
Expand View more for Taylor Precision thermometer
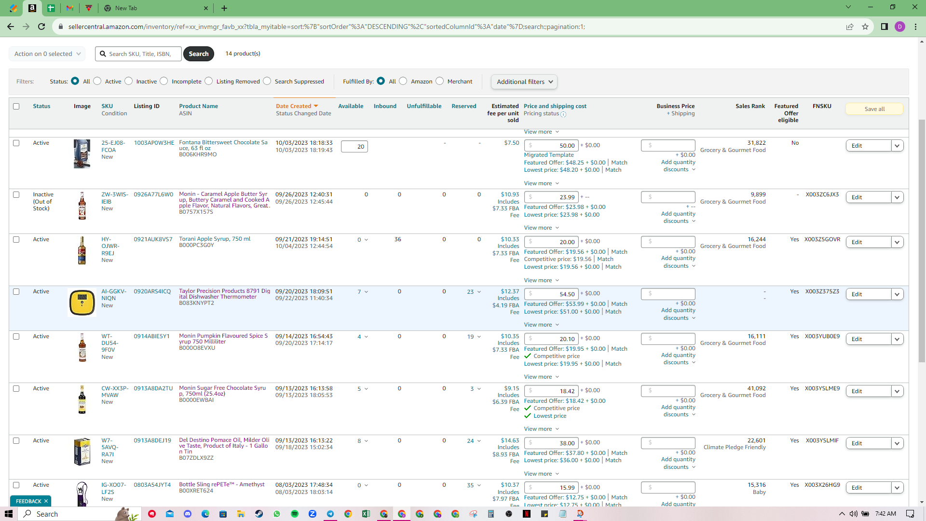542,325
